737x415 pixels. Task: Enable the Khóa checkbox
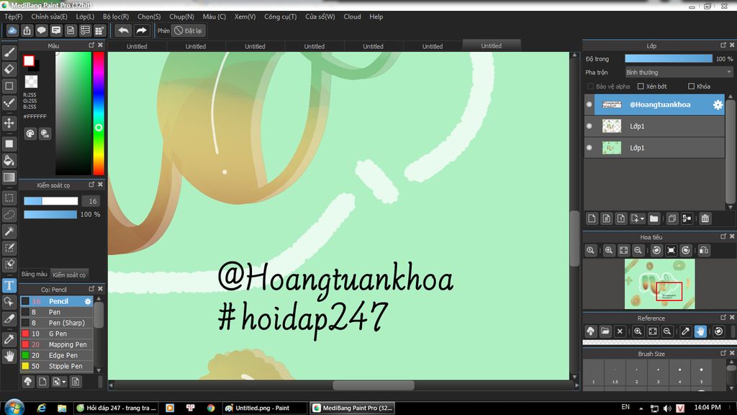click(691, 86)
